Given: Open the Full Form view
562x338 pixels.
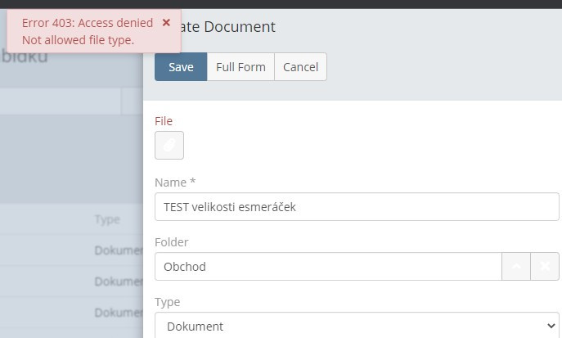Looking at the screenshot, I should coord(241,67).
